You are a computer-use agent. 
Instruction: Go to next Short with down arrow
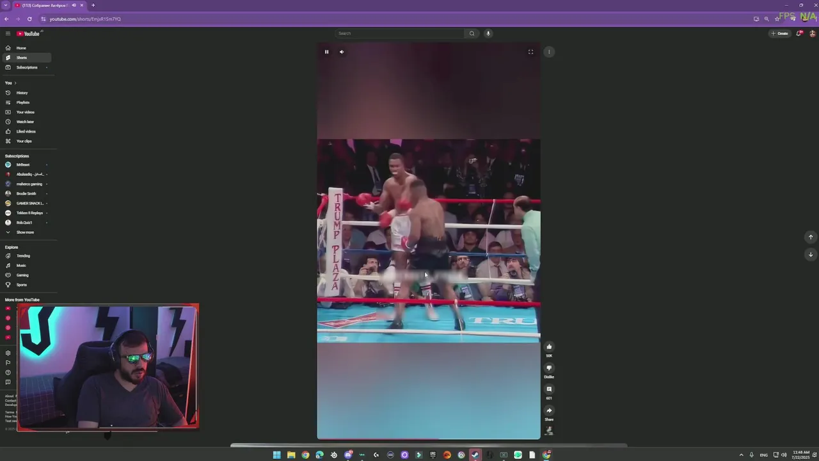point(811,254)
